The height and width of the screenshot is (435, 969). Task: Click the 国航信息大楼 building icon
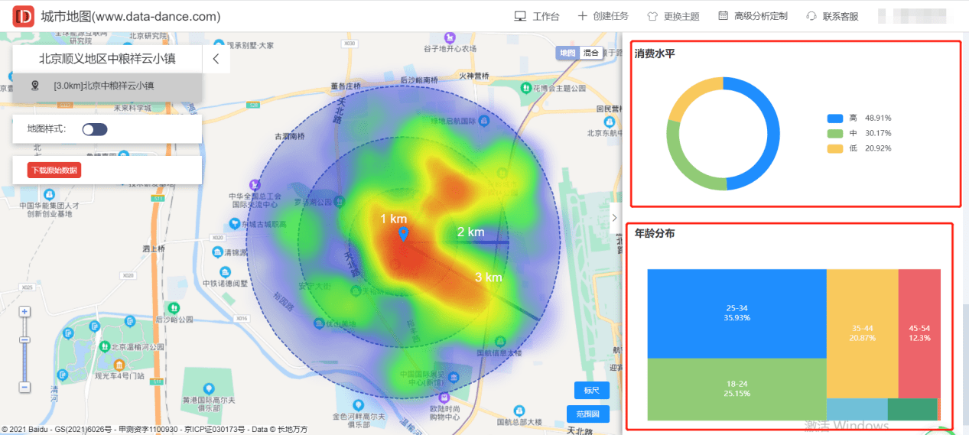499,342
